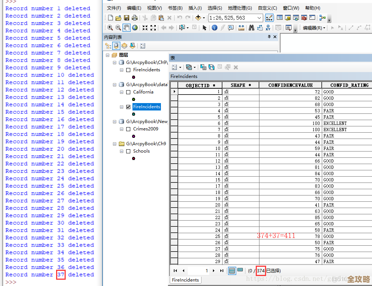
Task: Collapse the 图层 root tree node
Action: point(107,55)
